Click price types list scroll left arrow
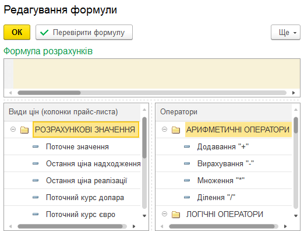 (x=10, y=226)
